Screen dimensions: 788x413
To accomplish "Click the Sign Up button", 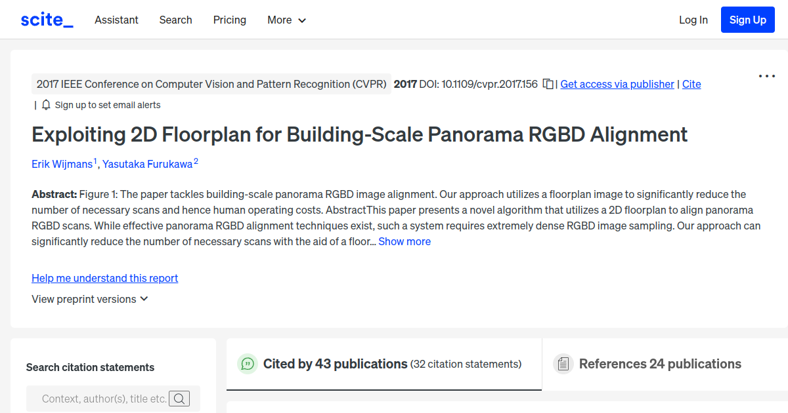I will point(747,20).
